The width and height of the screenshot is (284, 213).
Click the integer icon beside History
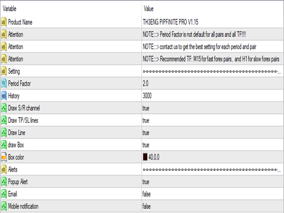click(x=4, y=96)
